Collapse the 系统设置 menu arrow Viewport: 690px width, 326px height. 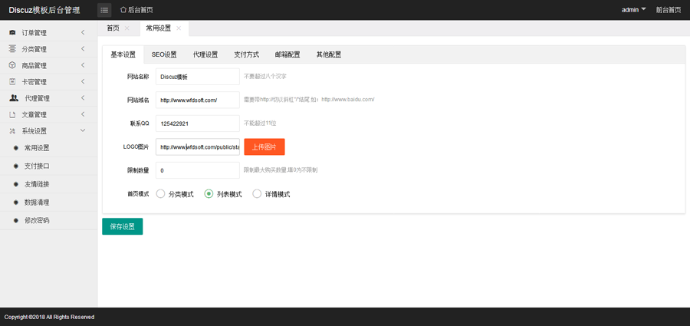(83, 130)
